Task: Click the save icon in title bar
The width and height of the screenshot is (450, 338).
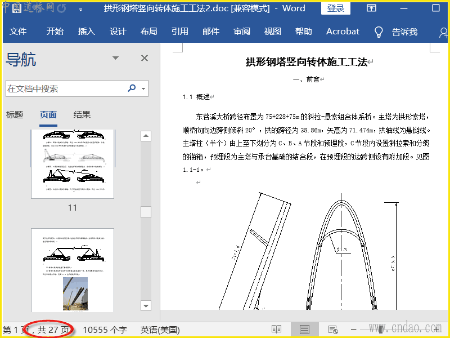Action: (17, 8)
